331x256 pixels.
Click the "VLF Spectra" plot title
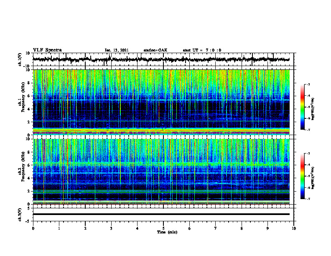[47, 50]
